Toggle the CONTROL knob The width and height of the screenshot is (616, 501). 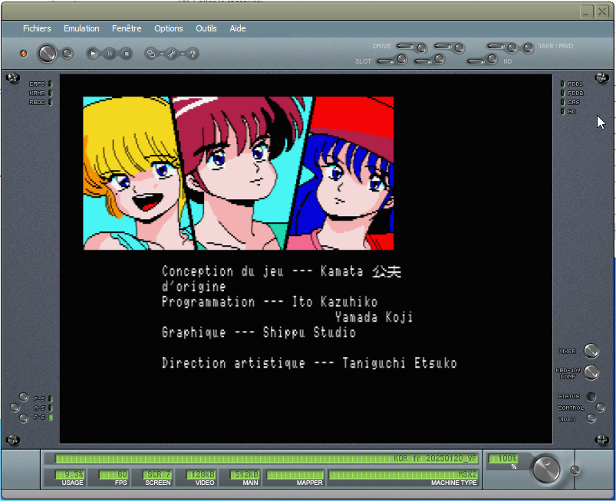601,408
